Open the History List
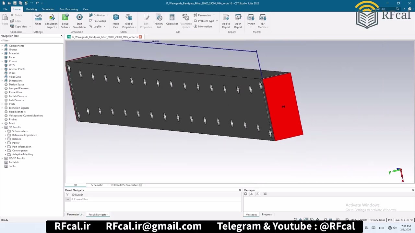This screenshot has height=233, width=415. 159,21
